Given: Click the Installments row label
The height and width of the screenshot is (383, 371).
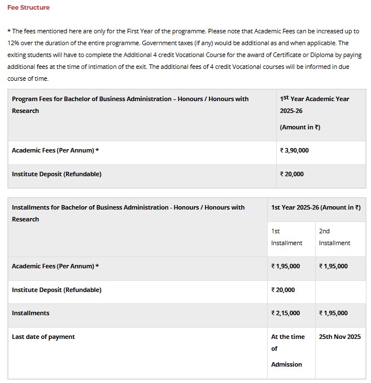Looking at the screenshot, I should click(x=30, y=313).
